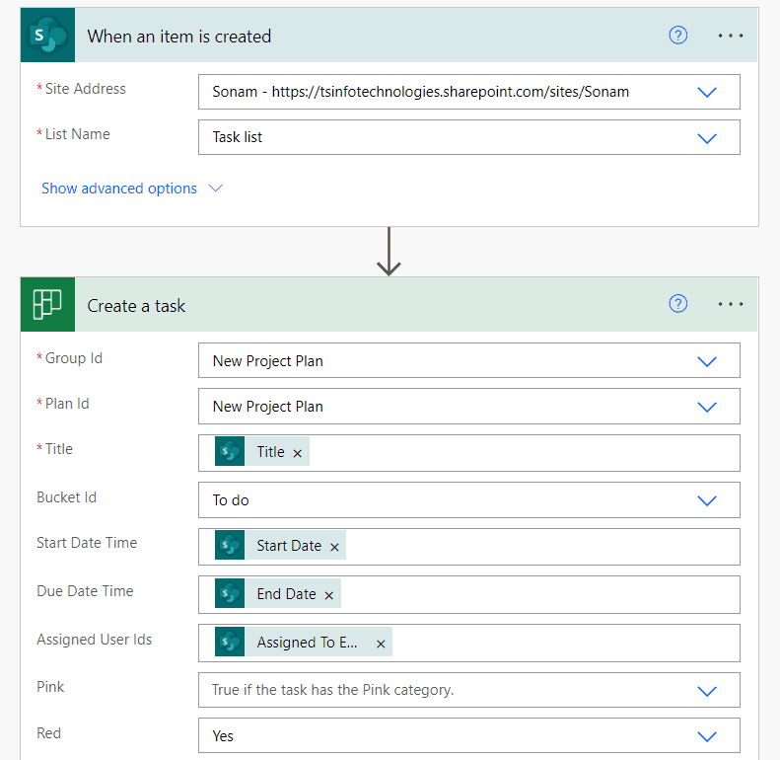Click the 'Create a task' header title

[x=136, y=306]
